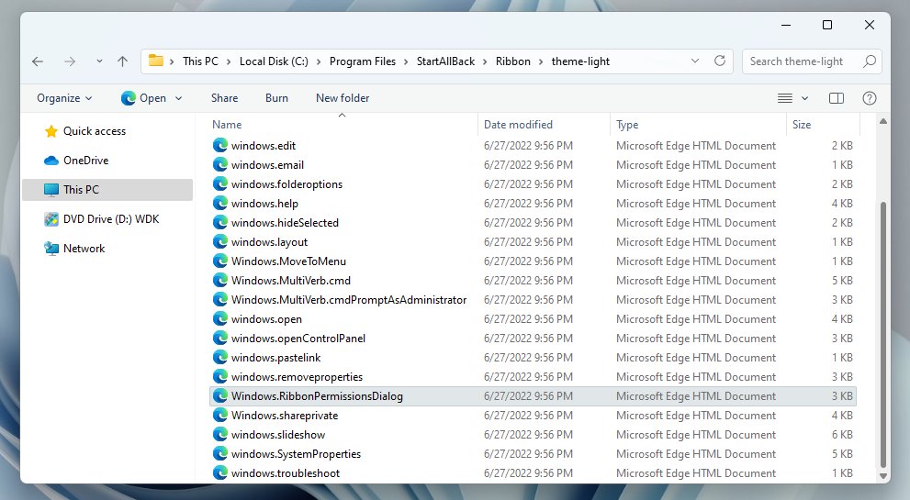This screenshot has height=500, width=910.
Task: Toggle the preview pane
Action: (837, 98)
